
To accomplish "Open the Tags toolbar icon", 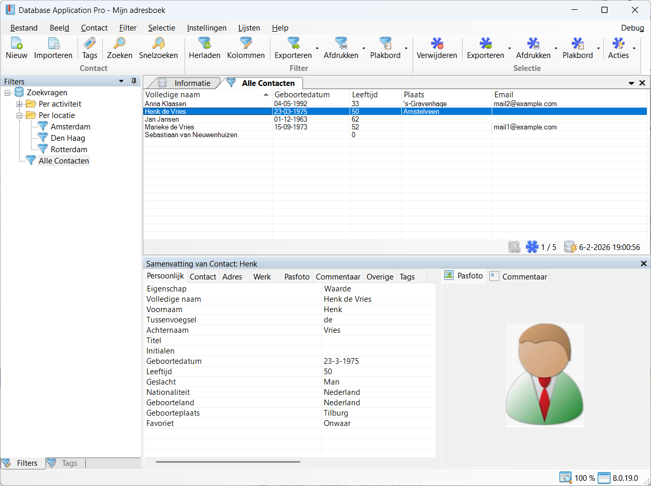I will (89, 43).
